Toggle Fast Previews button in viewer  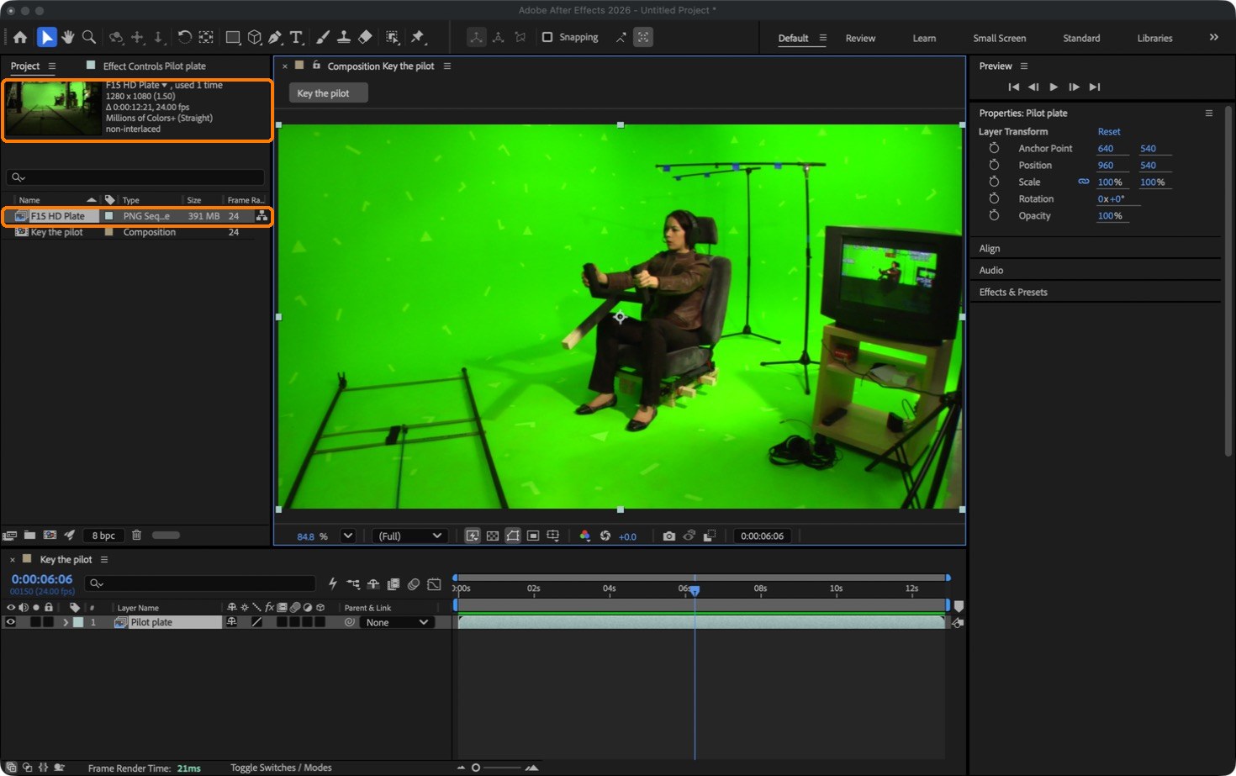[x=473, y=536]
